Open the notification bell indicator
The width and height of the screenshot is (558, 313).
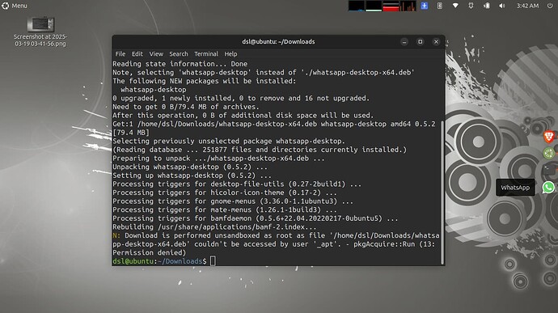471,6
